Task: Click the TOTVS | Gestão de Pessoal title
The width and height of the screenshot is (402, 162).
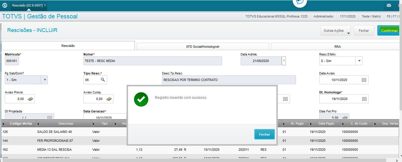Action: pos(40,16)
